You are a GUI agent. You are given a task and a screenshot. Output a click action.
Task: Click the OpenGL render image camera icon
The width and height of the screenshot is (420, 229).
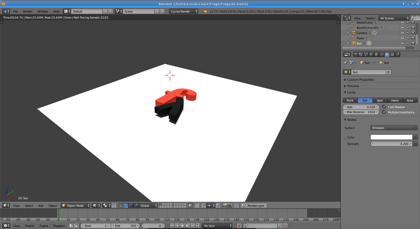point(224,205)
